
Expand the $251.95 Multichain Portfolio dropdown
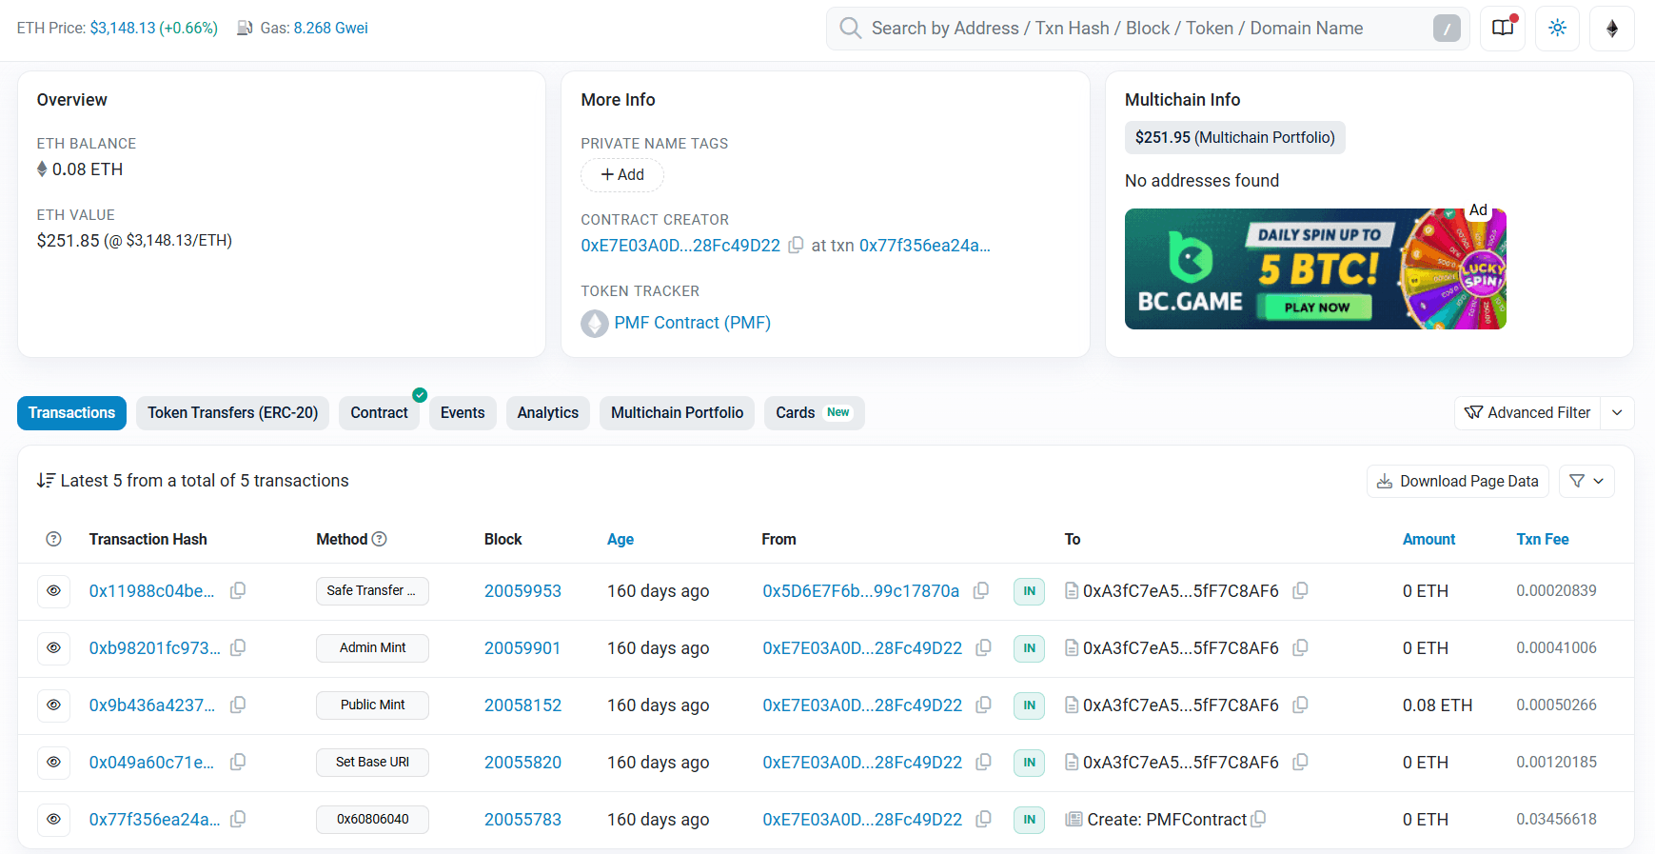tap(1234, 138)
